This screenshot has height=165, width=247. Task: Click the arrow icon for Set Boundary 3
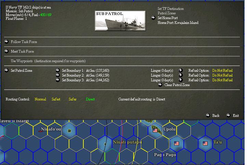tap(58, 80)
